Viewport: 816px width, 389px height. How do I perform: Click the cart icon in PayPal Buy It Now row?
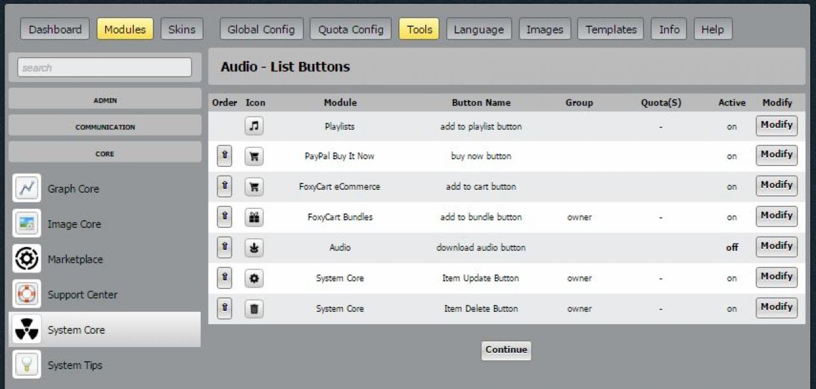254,157
